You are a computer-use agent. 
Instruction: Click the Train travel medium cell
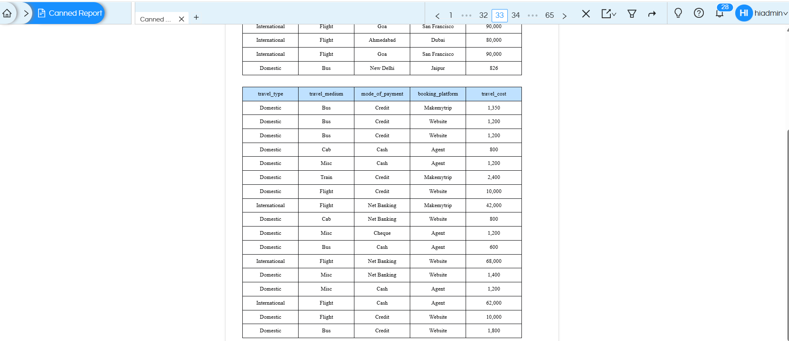[x=326, y=177]
